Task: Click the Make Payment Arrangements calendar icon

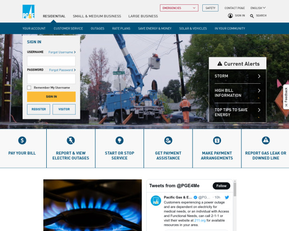Action: click(x=217, y=141)
